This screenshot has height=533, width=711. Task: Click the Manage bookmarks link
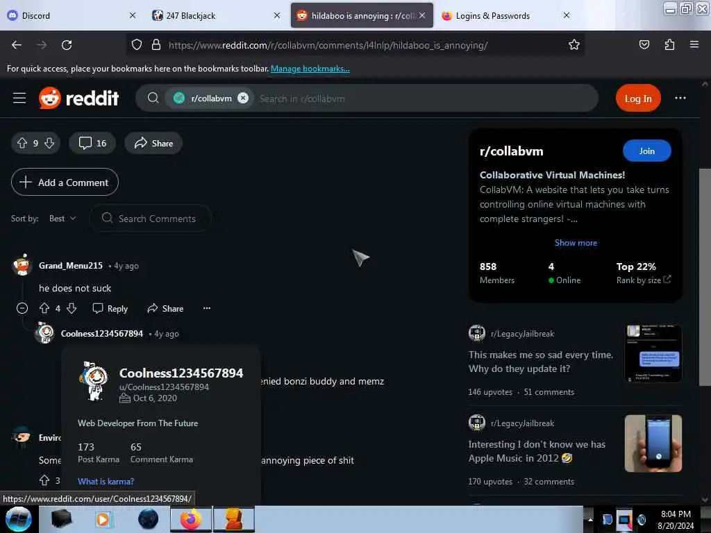[x=310, y=69]
